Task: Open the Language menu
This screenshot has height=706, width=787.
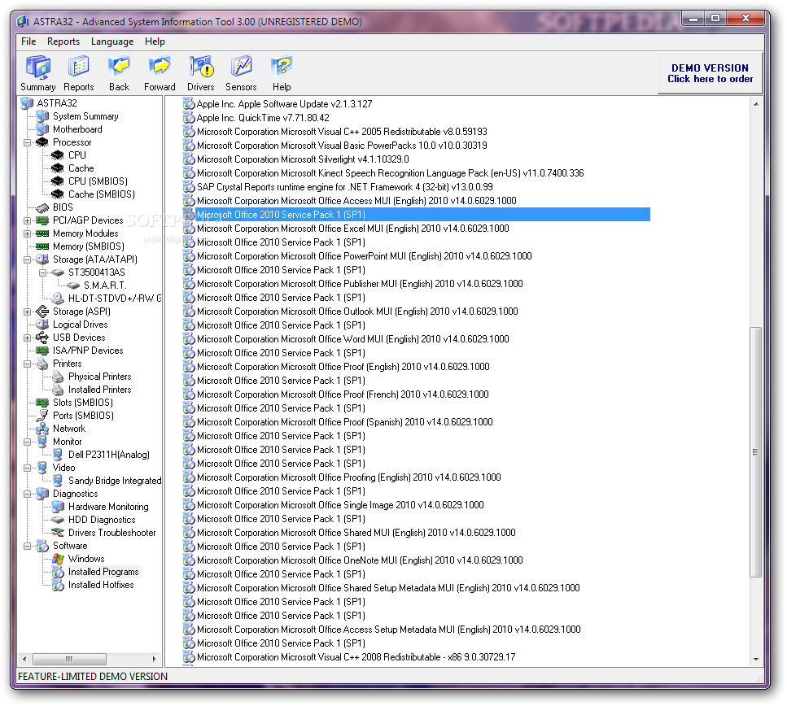Action: [112, 41]
